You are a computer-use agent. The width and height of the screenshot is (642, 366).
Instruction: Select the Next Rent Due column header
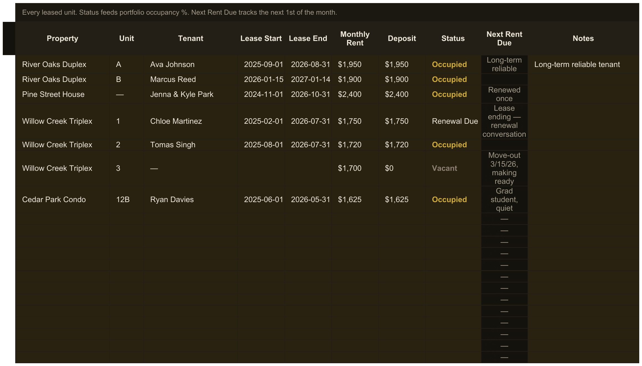(504, 38)
